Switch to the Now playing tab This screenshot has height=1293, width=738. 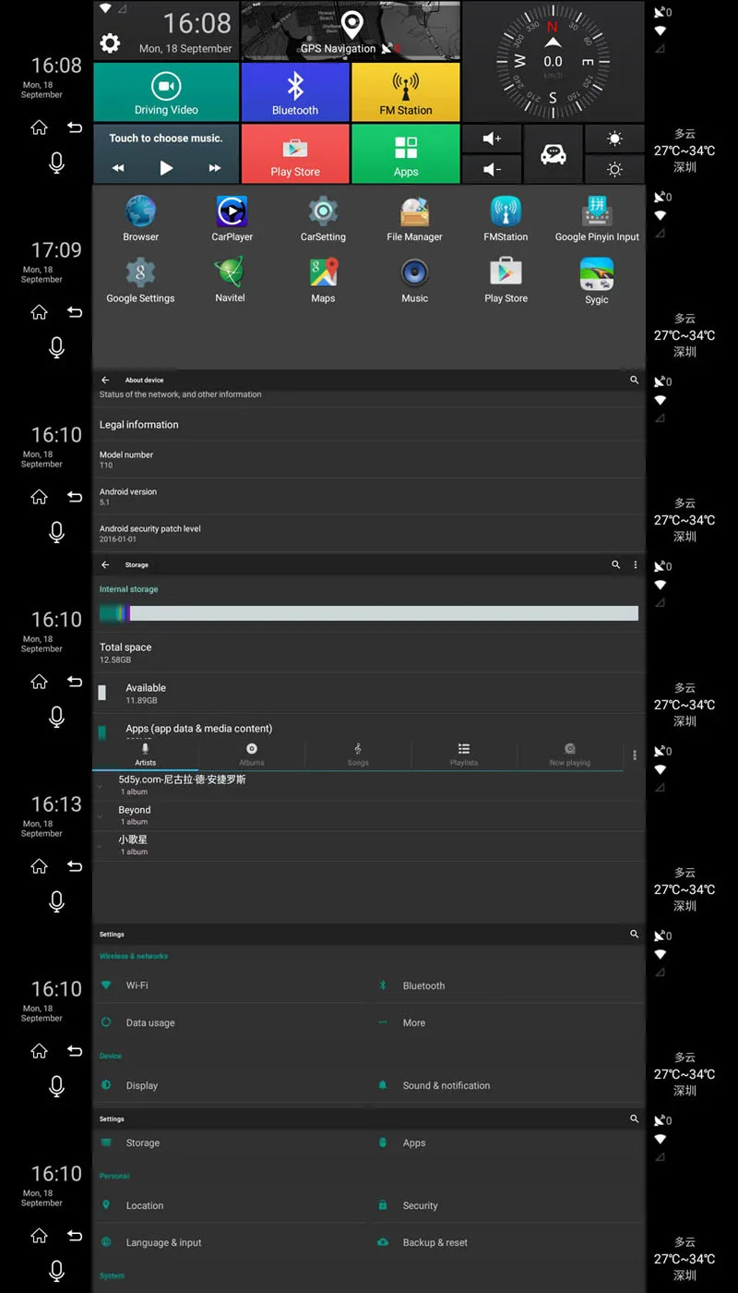pos(570,754)
